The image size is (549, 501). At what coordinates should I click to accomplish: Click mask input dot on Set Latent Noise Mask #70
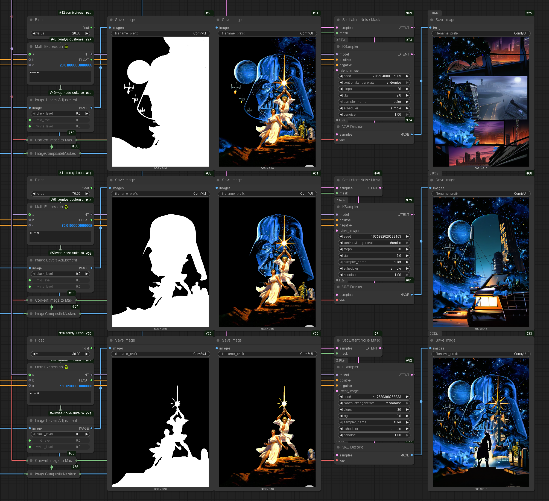point(337,193)
